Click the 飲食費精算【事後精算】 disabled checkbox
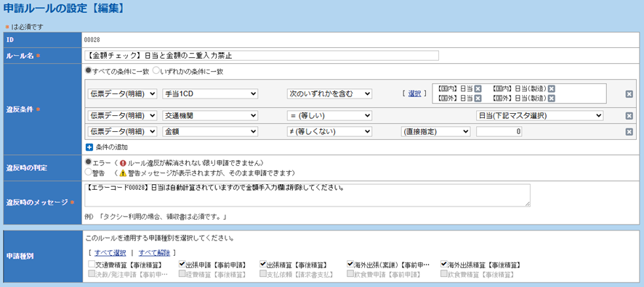This screenshot has height=287, width=644. pyautogui.click(x=444, y=273)
